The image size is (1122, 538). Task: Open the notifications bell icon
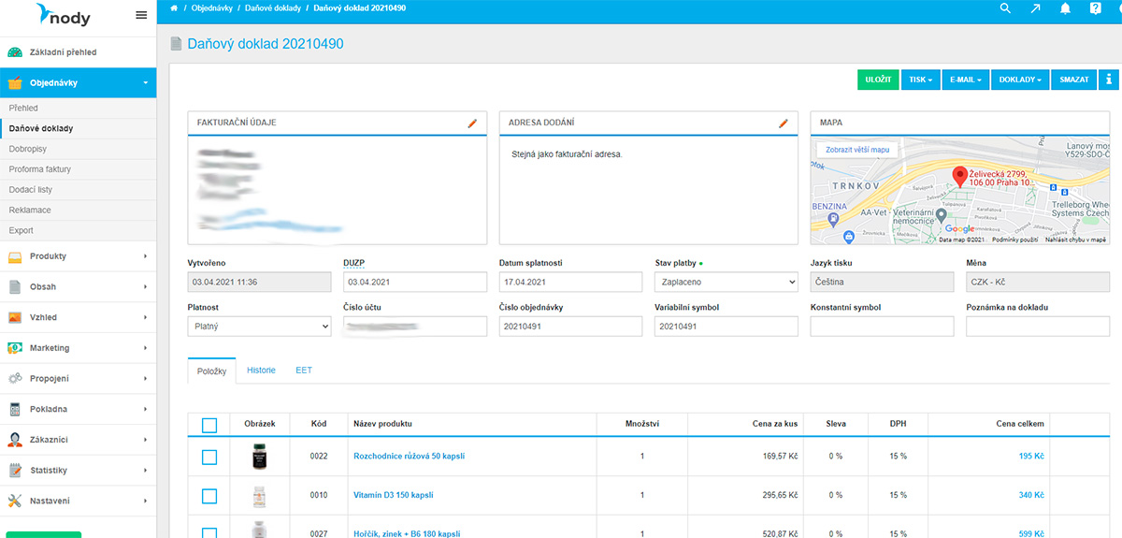point(1065,8)
